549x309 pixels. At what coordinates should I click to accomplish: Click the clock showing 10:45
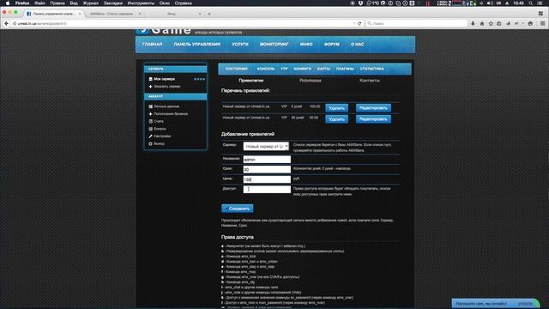click(x=518, y=3)
